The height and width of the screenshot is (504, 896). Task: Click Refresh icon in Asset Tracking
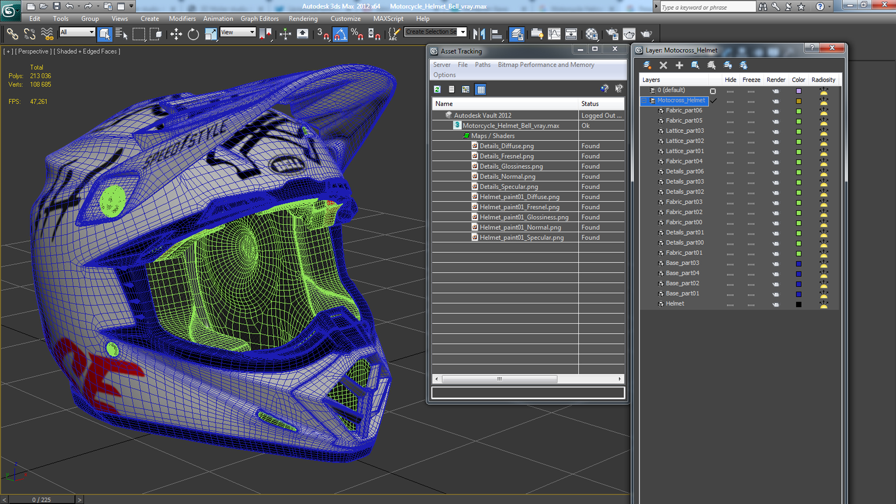point(437,89)
